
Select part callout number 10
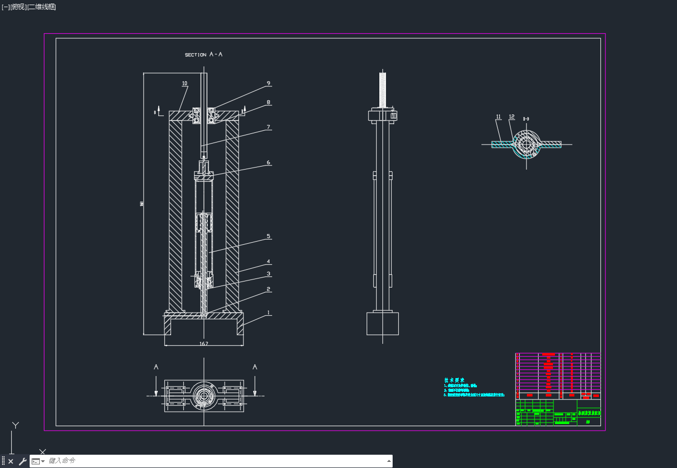[185, 83]
